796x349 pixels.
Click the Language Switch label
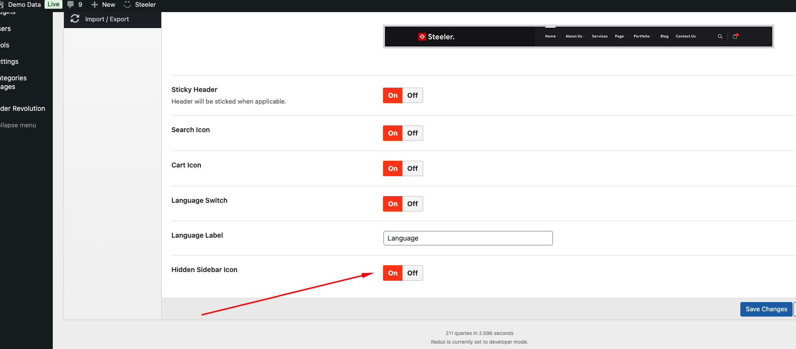click(x=199, y=200)
